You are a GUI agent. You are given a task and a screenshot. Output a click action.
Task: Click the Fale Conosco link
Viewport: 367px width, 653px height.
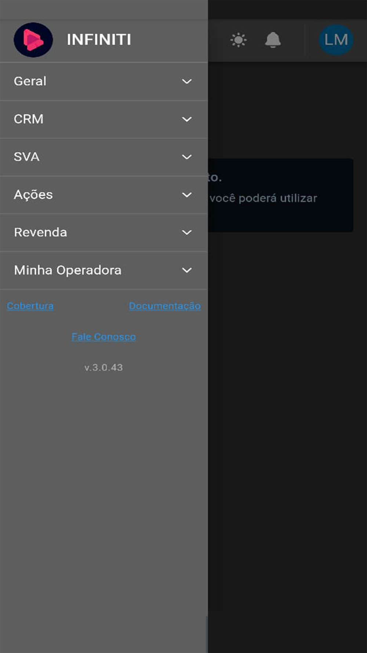[103, 337]
